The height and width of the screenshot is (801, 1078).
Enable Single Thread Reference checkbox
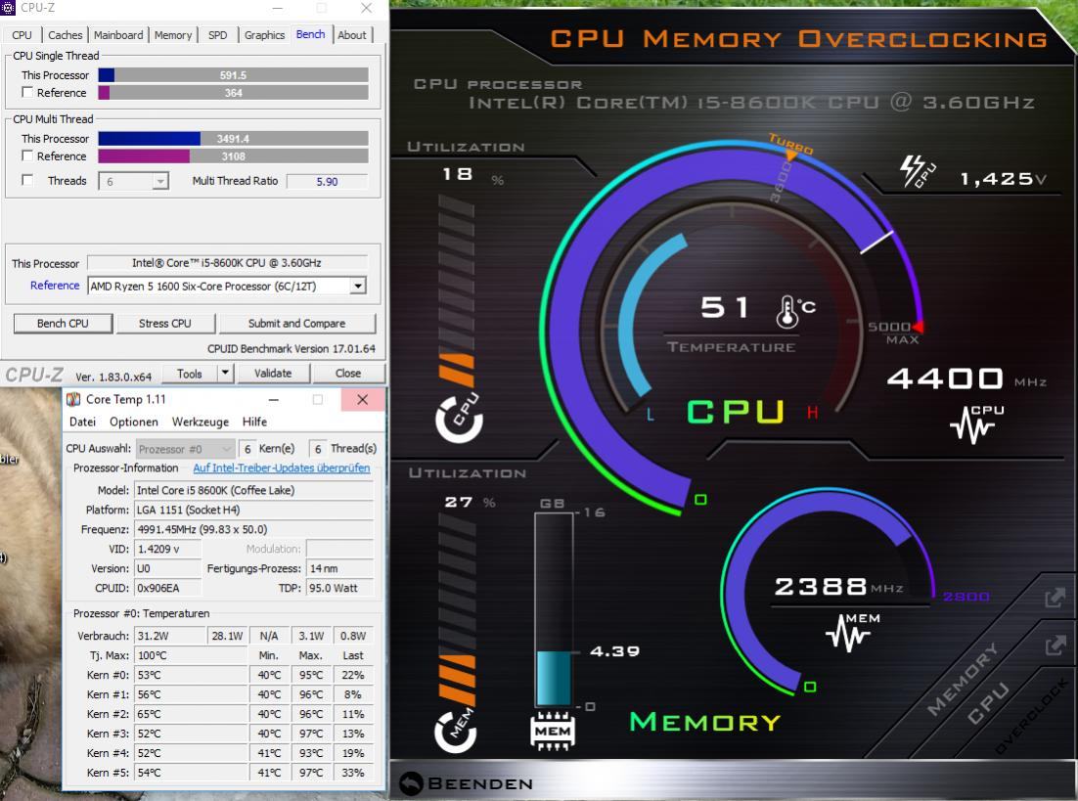coord(27,92)
